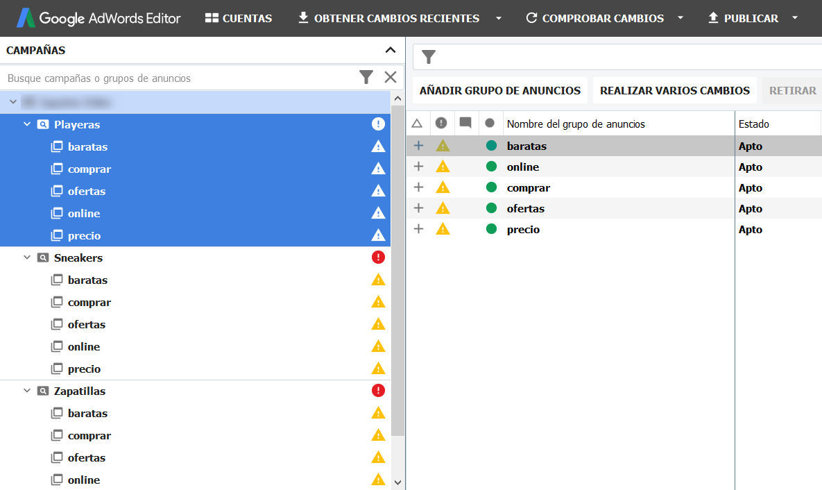The width and height of the screenshot is (822, 490).
Task: Click warning icon beside Playeras online
Action: (x=378, y=213)
